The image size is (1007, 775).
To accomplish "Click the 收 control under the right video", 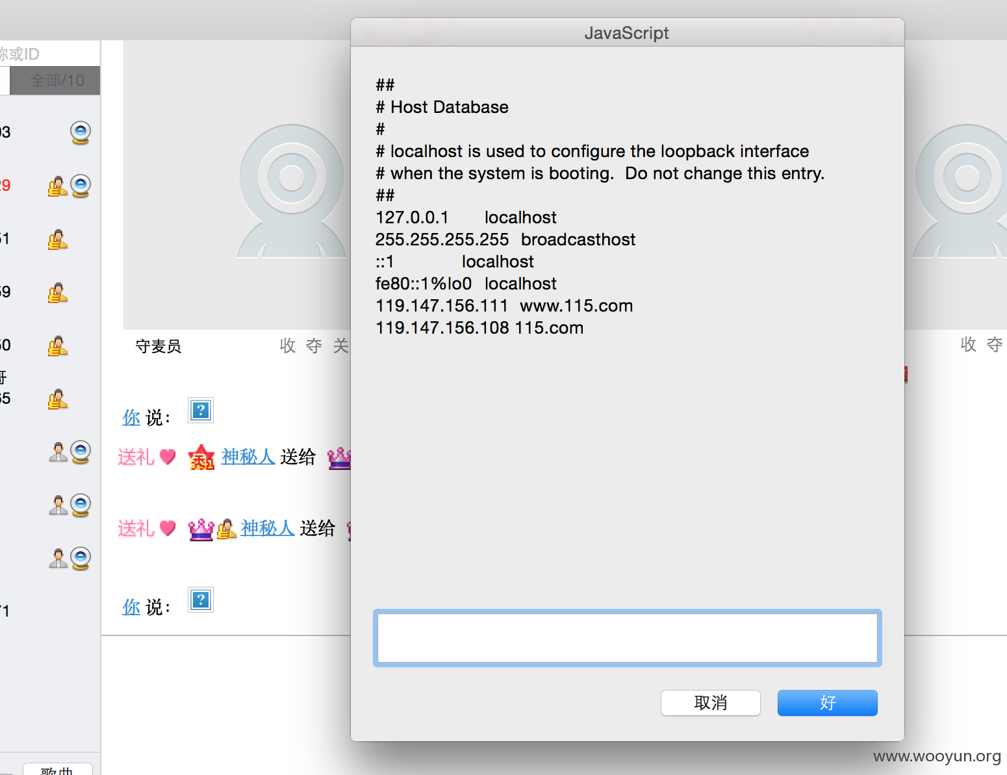I will point(969,345).
